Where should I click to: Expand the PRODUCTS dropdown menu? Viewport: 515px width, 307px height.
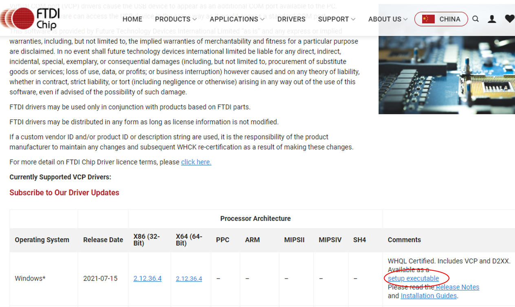click(176, 19)
